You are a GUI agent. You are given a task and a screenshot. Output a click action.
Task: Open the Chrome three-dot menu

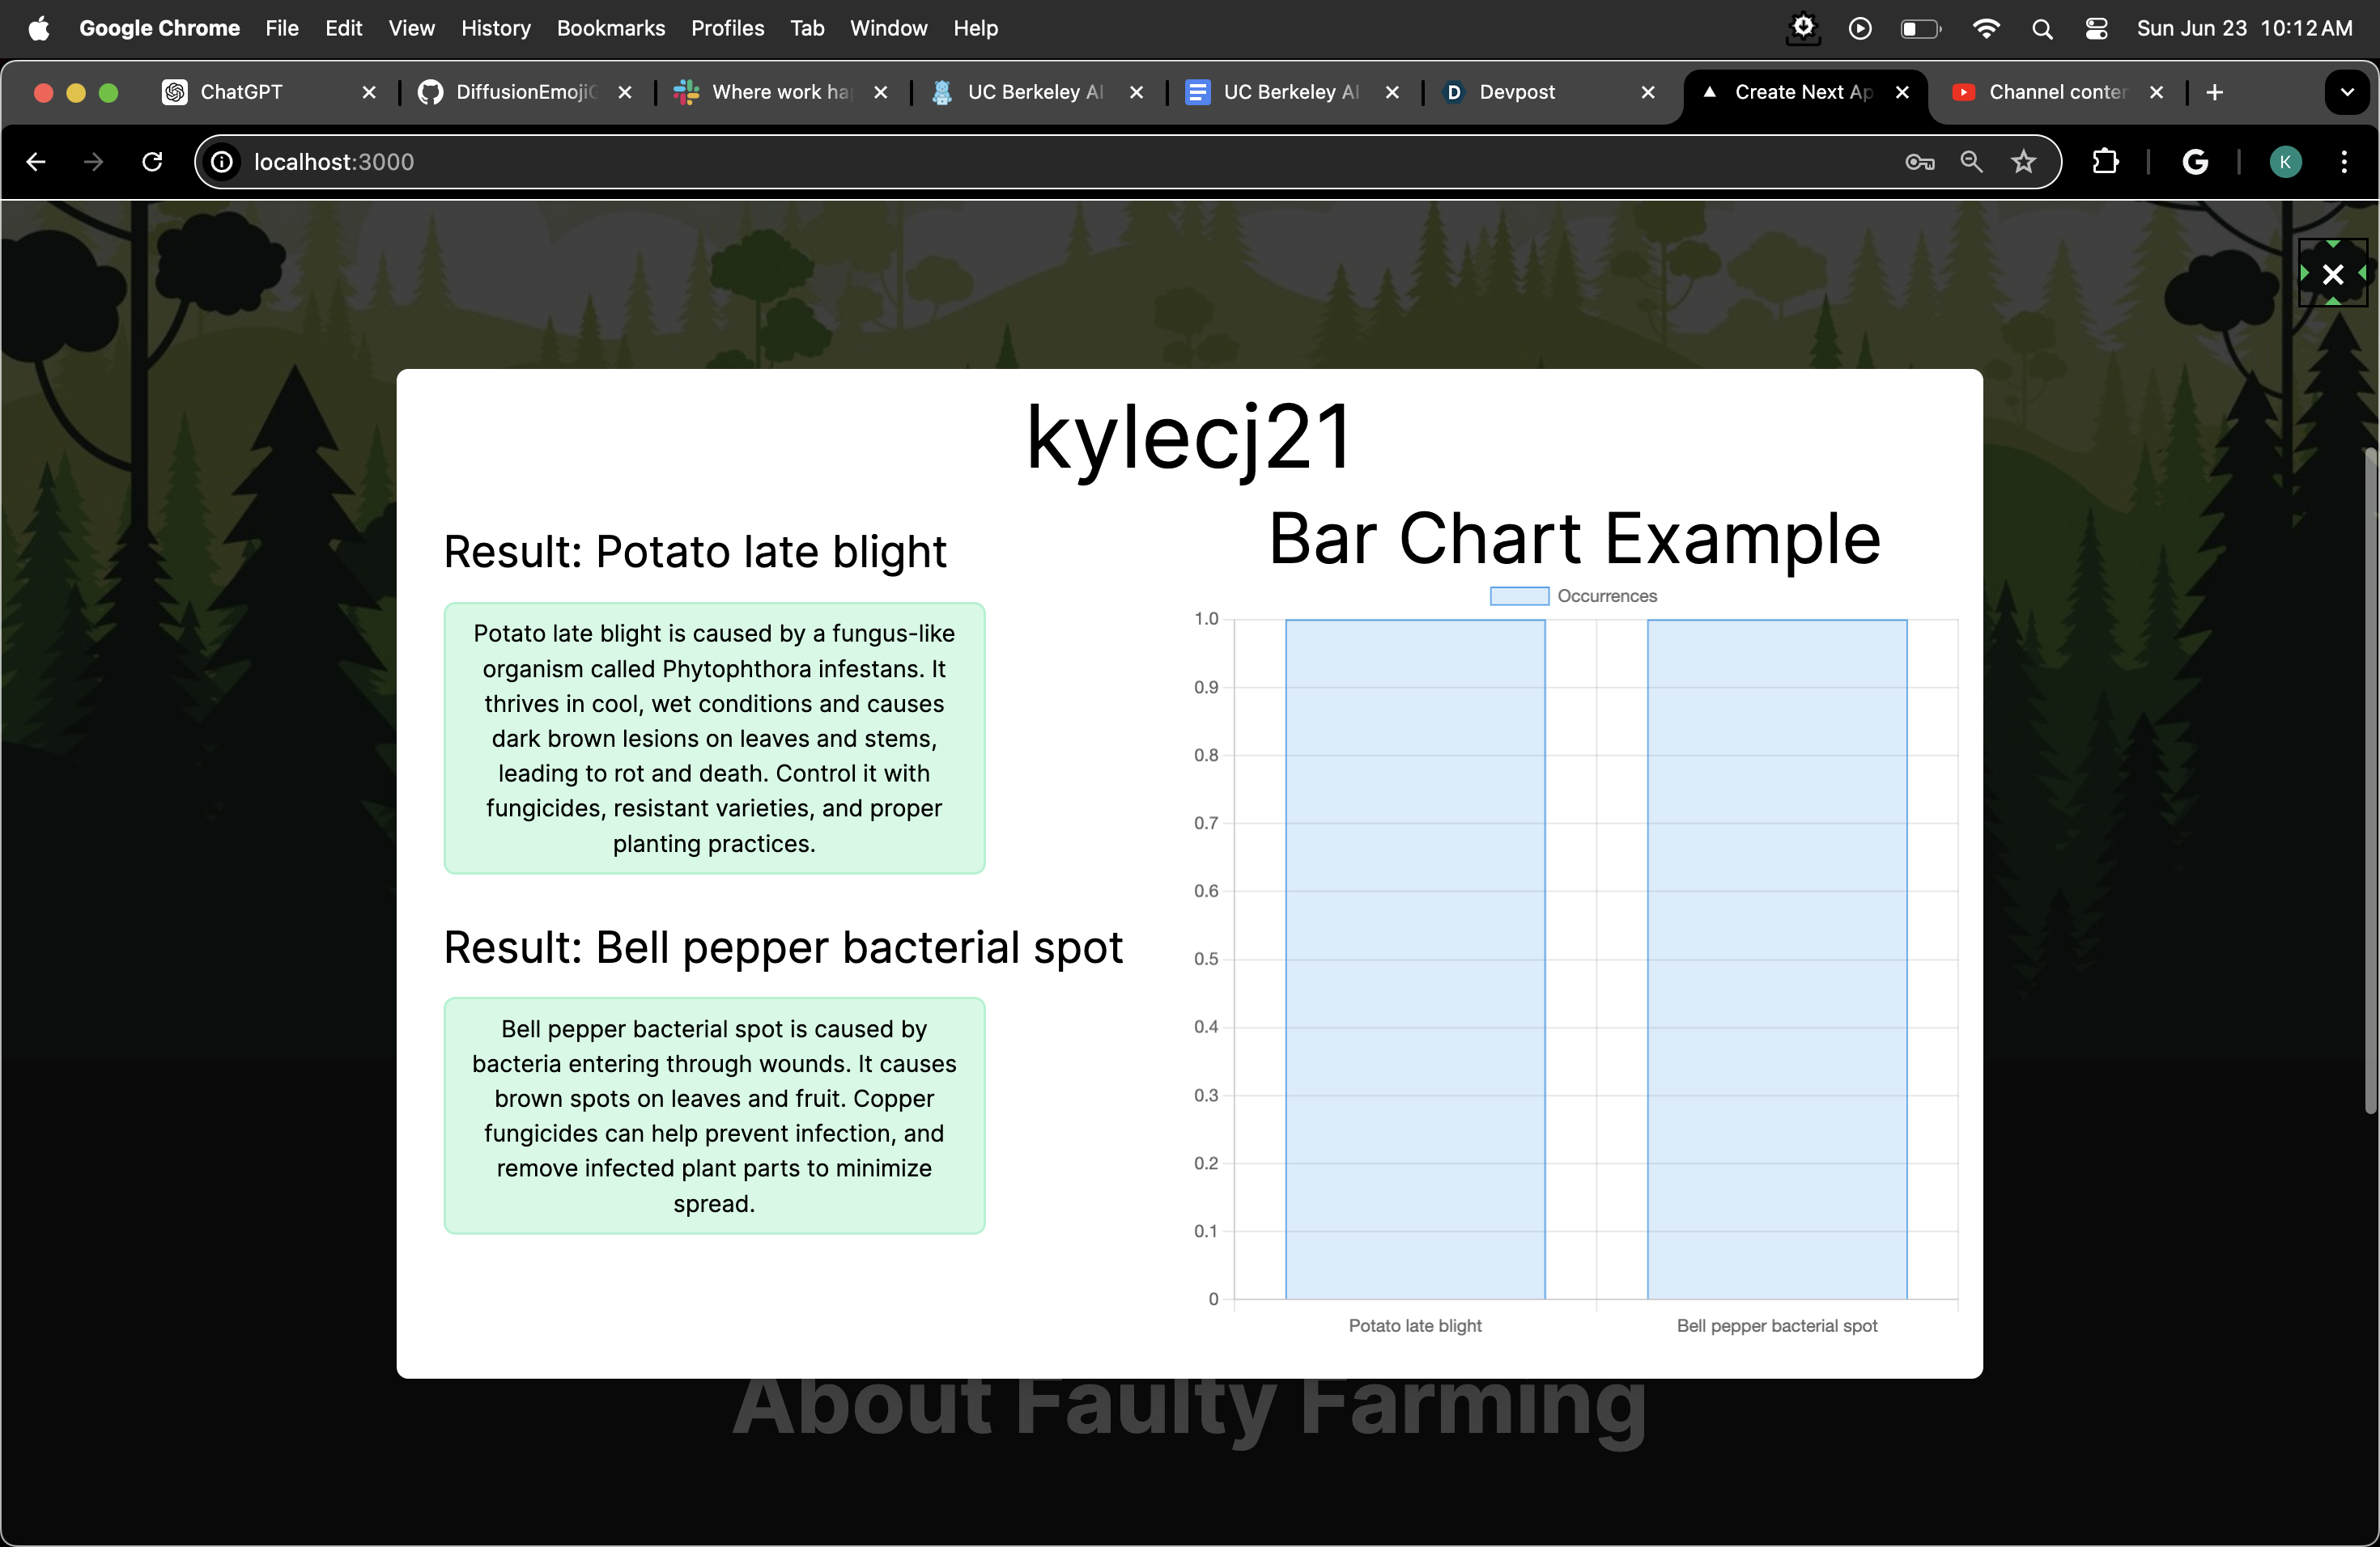(2344, 162)
